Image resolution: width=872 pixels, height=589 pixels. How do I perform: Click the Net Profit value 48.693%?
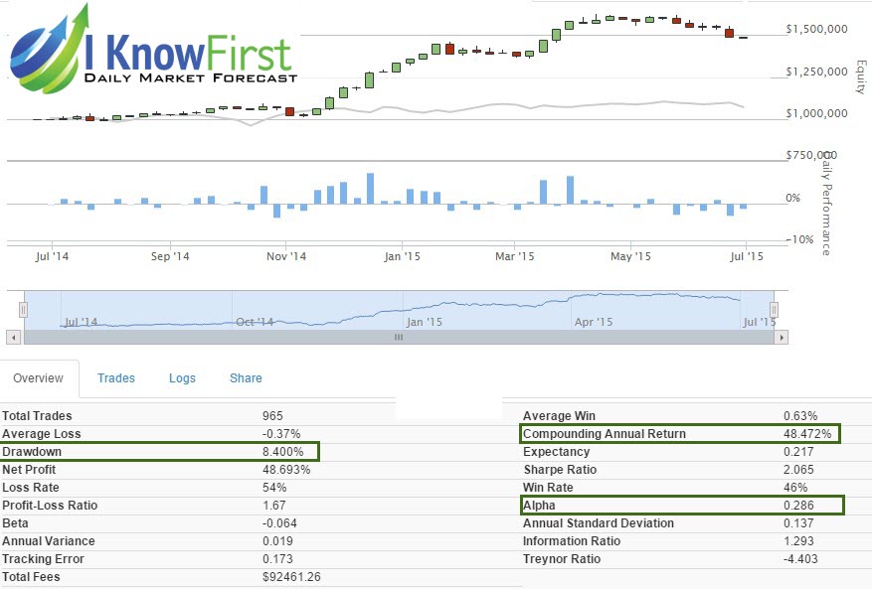286,470
